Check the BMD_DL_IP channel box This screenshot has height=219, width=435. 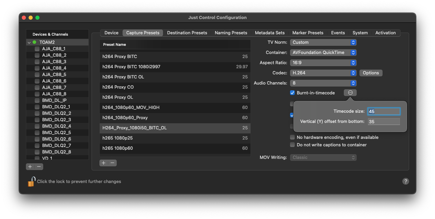click(37, 101)
